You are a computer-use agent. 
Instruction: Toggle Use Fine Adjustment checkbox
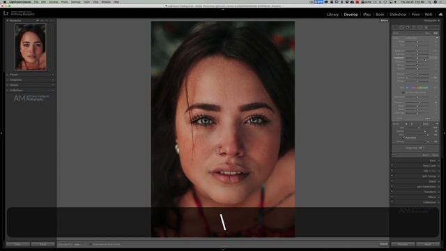tap(403, 93)
